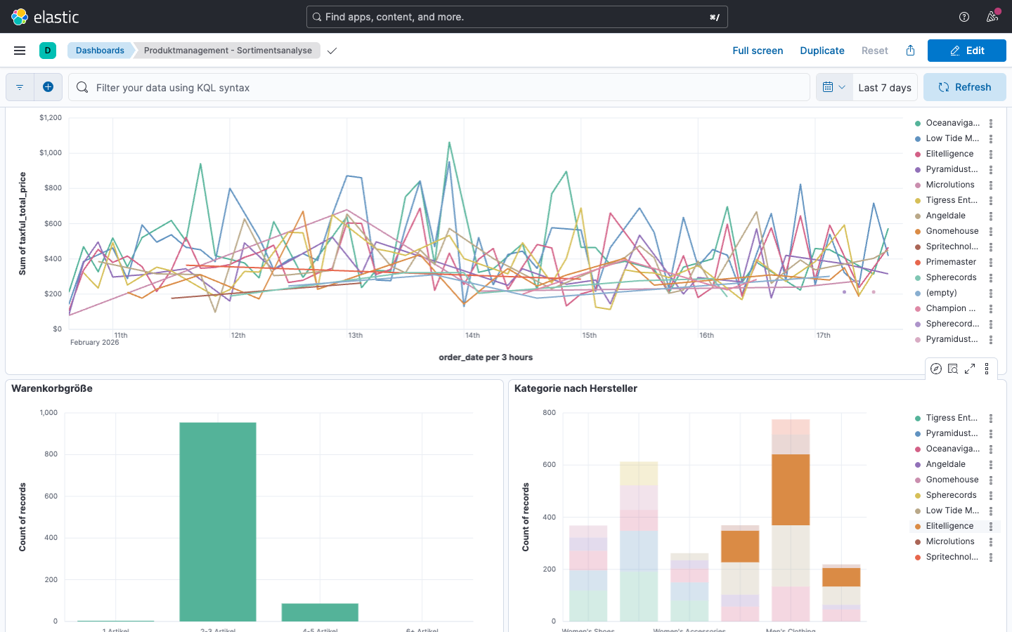The height and width of the screenshot is (632, 1012).
Task: Open the calendar date picker icon
Action: (830, 86)
